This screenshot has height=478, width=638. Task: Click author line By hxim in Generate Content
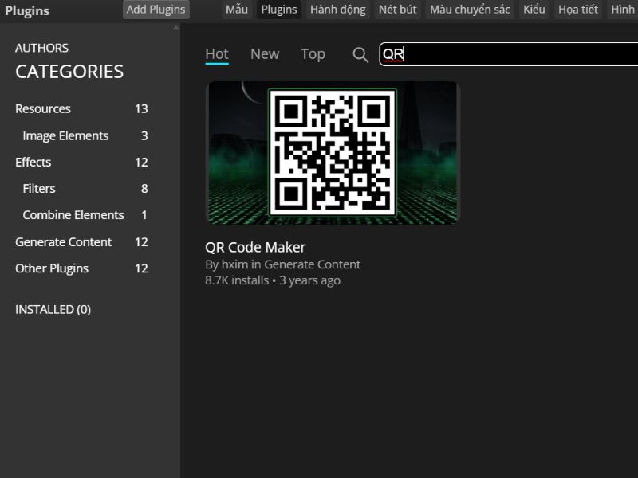click(282, 264)
